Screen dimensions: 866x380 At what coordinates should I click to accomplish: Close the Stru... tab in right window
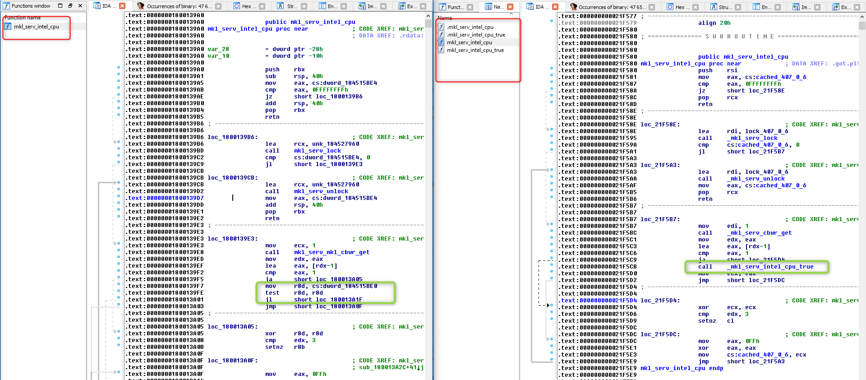737,7
